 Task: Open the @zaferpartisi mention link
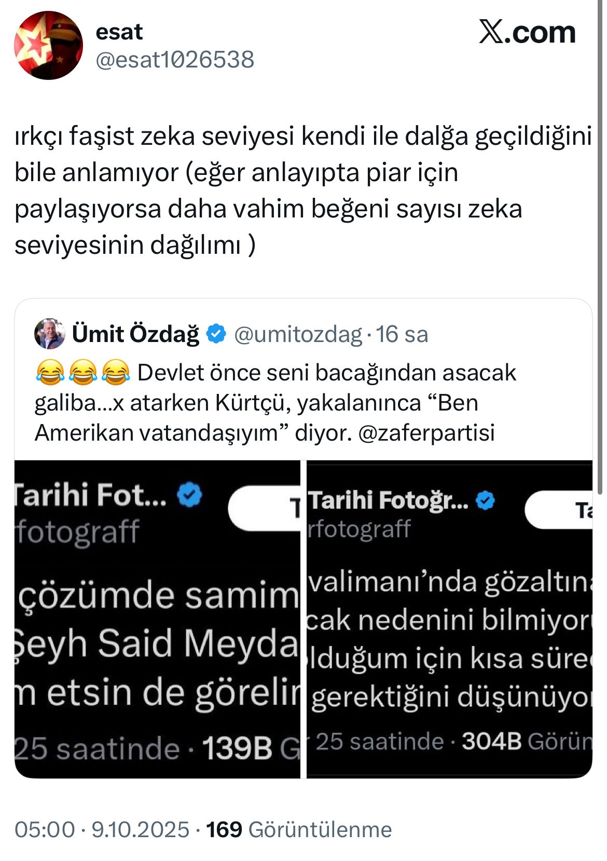pyautogui.click(x=426, y=432)
